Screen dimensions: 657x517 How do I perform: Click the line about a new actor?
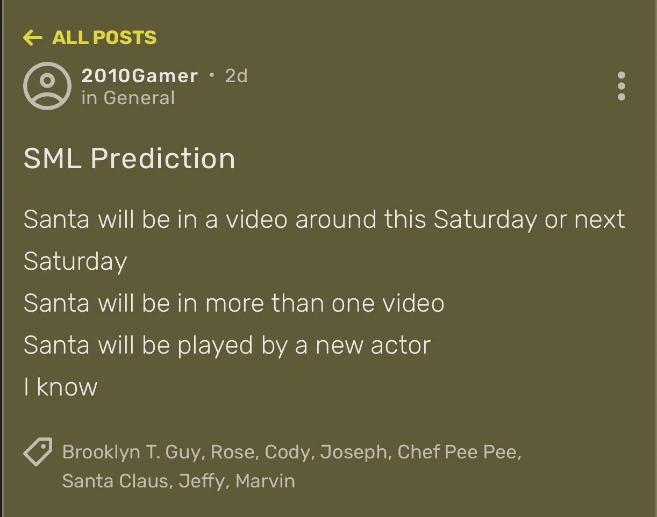point(227,345)
